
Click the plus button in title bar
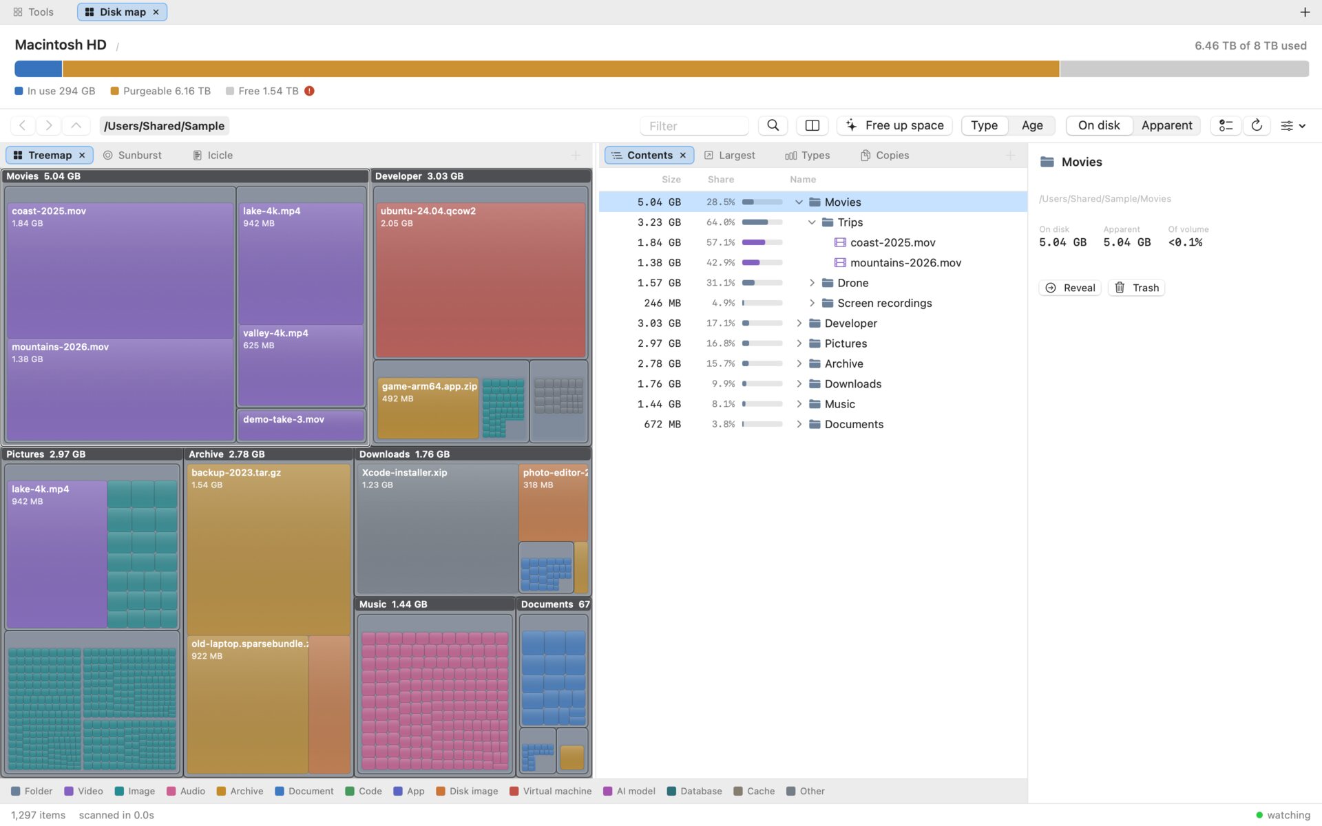coord(1304,12)
